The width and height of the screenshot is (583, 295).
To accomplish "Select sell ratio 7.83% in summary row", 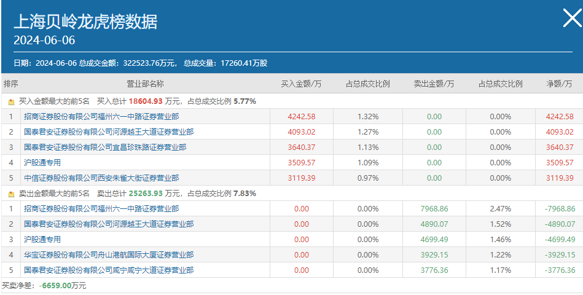I will click(x=245, y=194).
